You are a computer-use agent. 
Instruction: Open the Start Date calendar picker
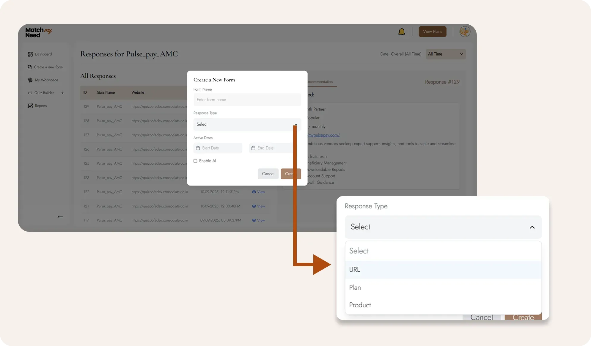tap(217, 148)
